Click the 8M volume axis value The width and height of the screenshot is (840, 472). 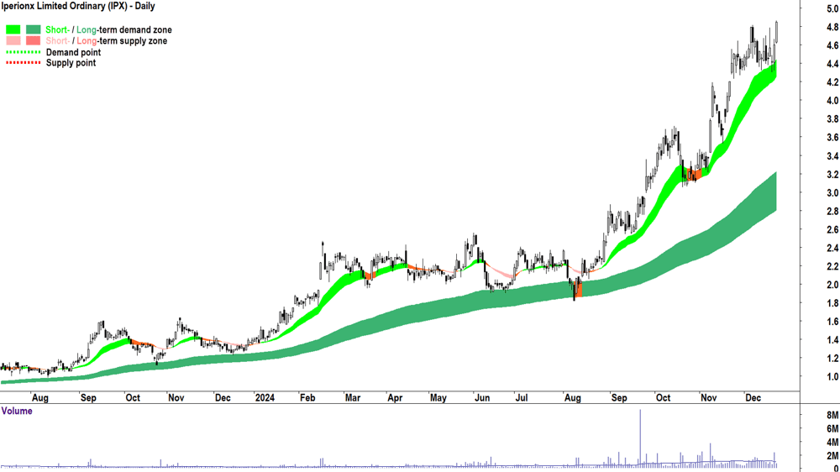point(832,415)
